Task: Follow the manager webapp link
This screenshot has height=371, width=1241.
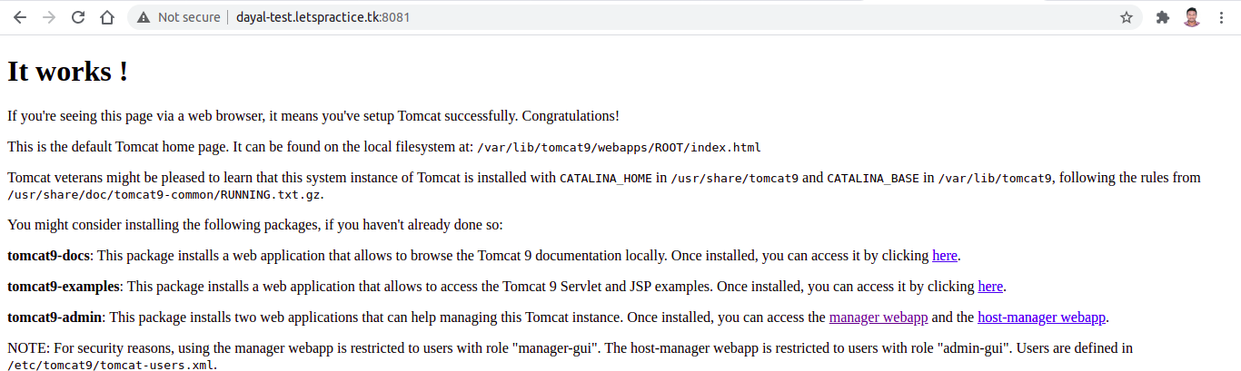Action: coord(879,317)
